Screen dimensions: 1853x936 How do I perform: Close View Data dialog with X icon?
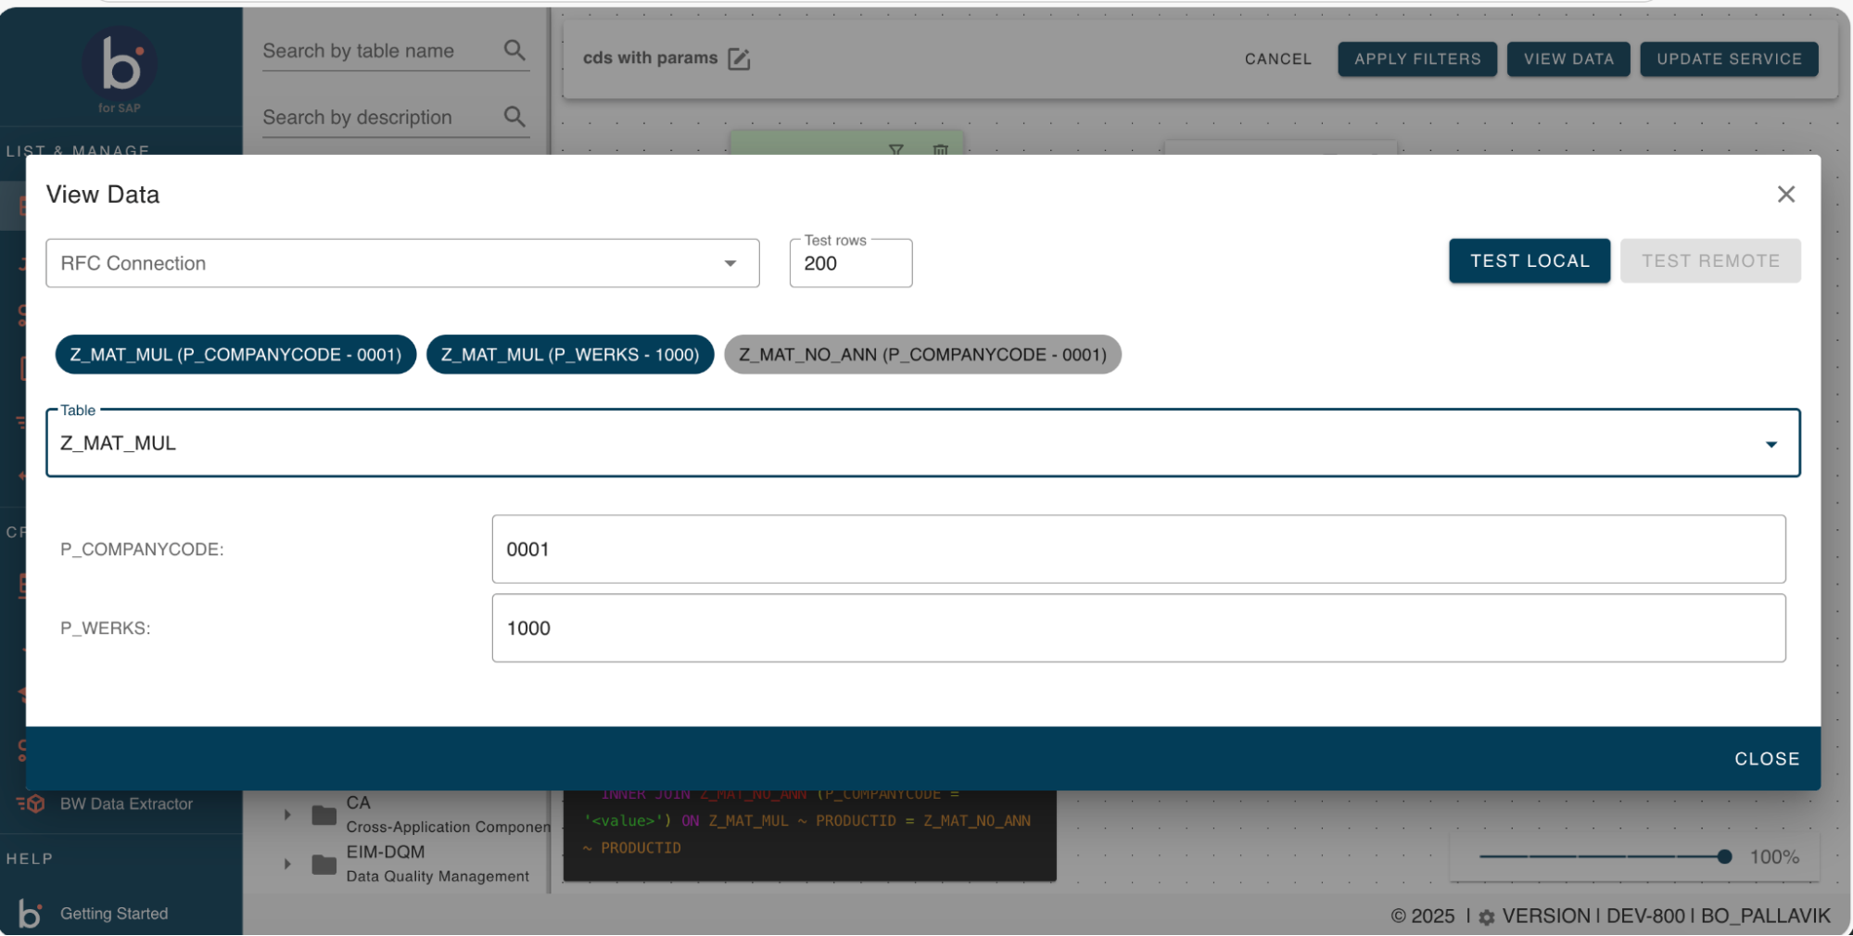[x=1785, y=195]
